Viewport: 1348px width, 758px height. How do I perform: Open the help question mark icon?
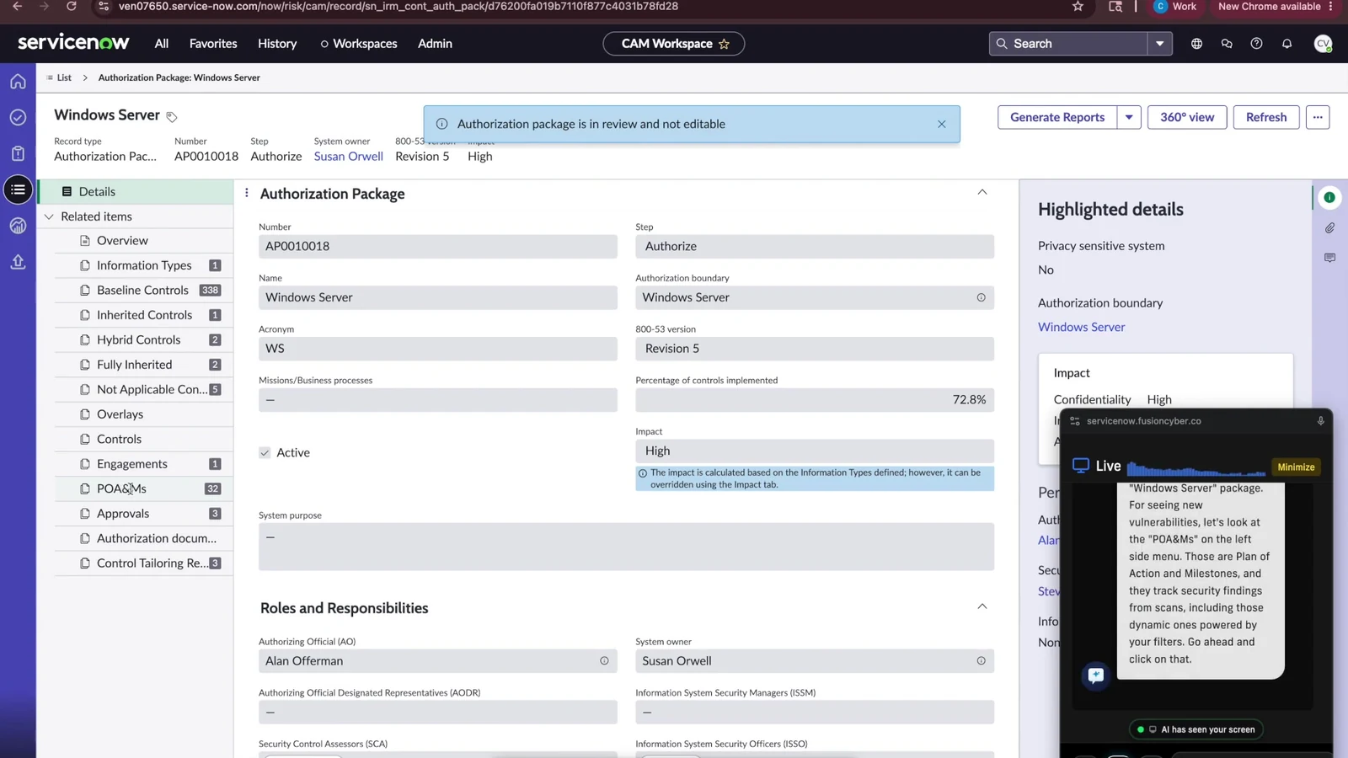click(x=1256, y=44)
